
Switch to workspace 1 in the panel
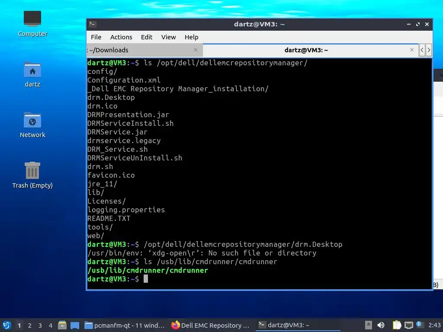click(19, 326)
